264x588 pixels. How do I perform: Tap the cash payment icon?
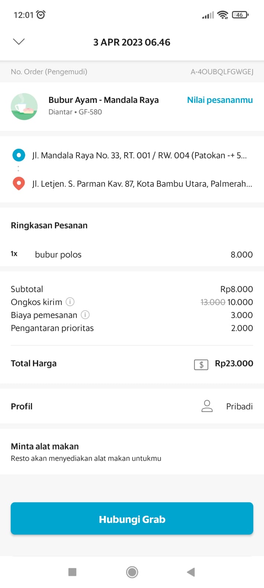201,364
